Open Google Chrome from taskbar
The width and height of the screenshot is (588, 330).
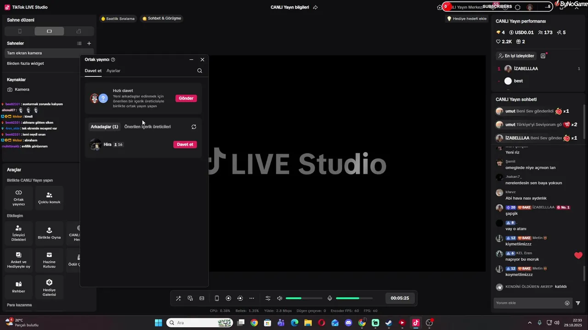(x=254, y=323)
